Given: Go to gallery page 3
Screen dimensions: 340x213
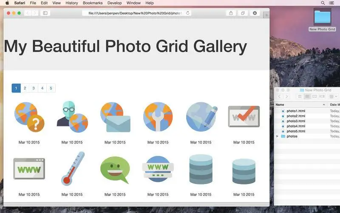Looking at the screenshot, I should pos(34,88).
